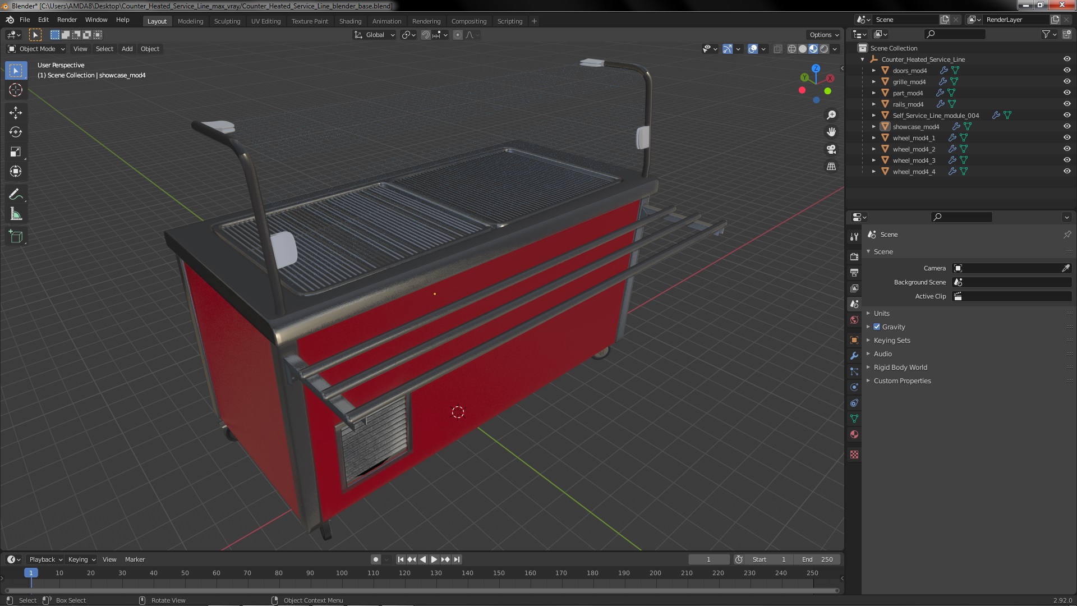Open the Object Mode dropdown
This screenshot has width=1077, height=606.
coord(36,49)
